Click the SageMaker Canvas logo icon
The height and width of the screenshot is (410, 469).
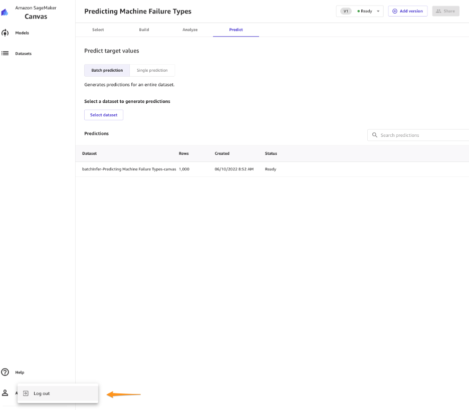[x=5, y=12]
